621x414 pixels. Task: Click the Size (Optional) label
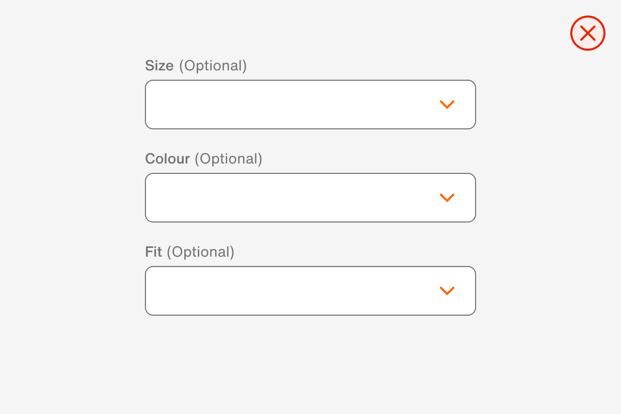click(196, 66)
